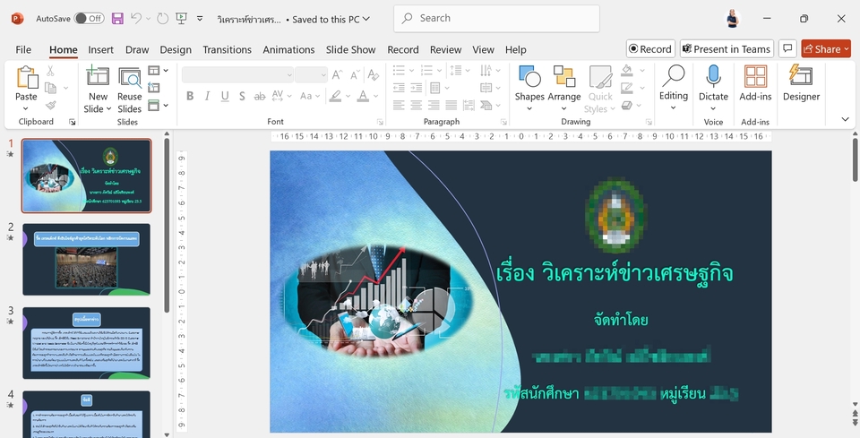Click the New Slide icon
860x438 pixels.
(98, 77)
